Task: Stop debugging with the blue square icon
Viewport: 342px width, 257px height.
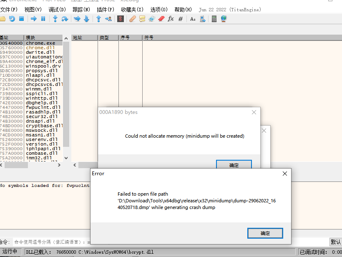Action: click(22, 19)
